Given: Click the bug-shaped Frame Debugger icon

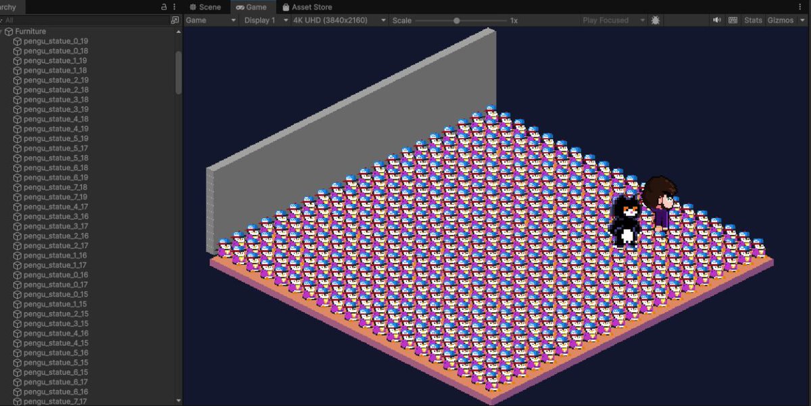Looking at the screenshot, I should tap(656, 20).
